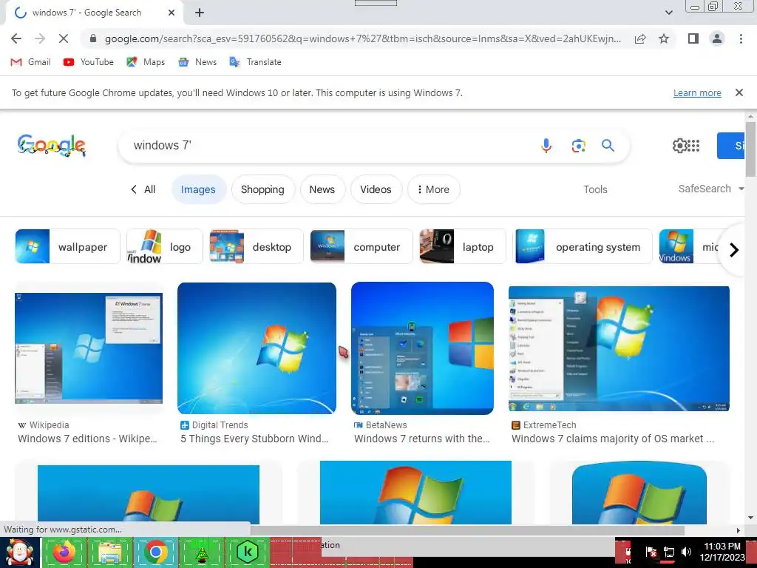
Task: Switch to the News search tab
Action: pyautogui.click(x=322, y=189)
